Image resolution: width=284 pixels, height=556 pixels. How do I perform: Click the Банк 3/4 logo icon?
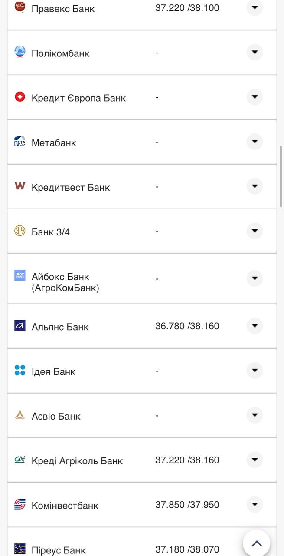point(20,231)
